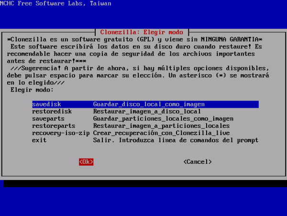287x216 pixels.
Task: Select the restoredisk option
Action: [x=52, y=111]
